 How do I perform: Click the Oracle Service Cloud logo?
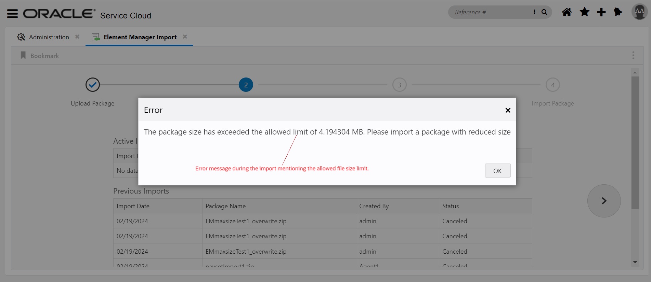tap(87, 14)
